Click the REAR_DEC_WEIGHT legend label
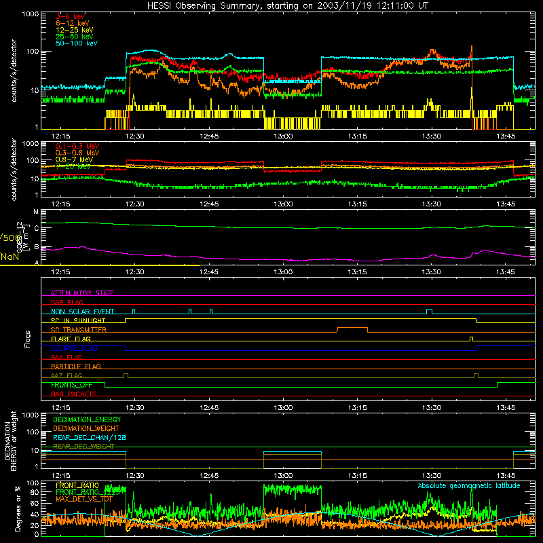This screenshot has height=543, width=543. pos(83,447)
